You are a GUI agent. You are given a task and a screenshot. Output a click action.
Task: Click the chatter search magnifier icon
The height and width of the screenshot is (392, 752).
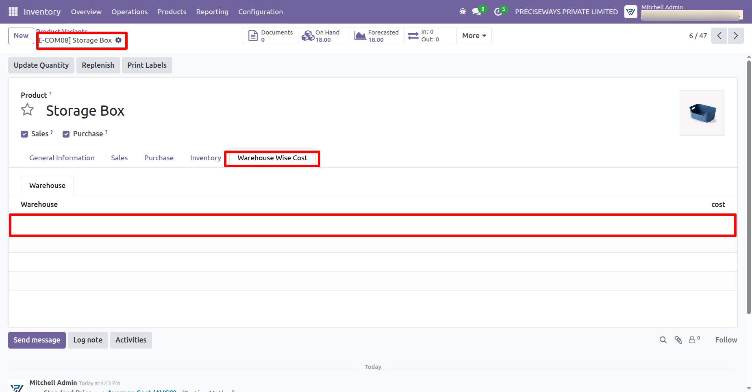663,340
